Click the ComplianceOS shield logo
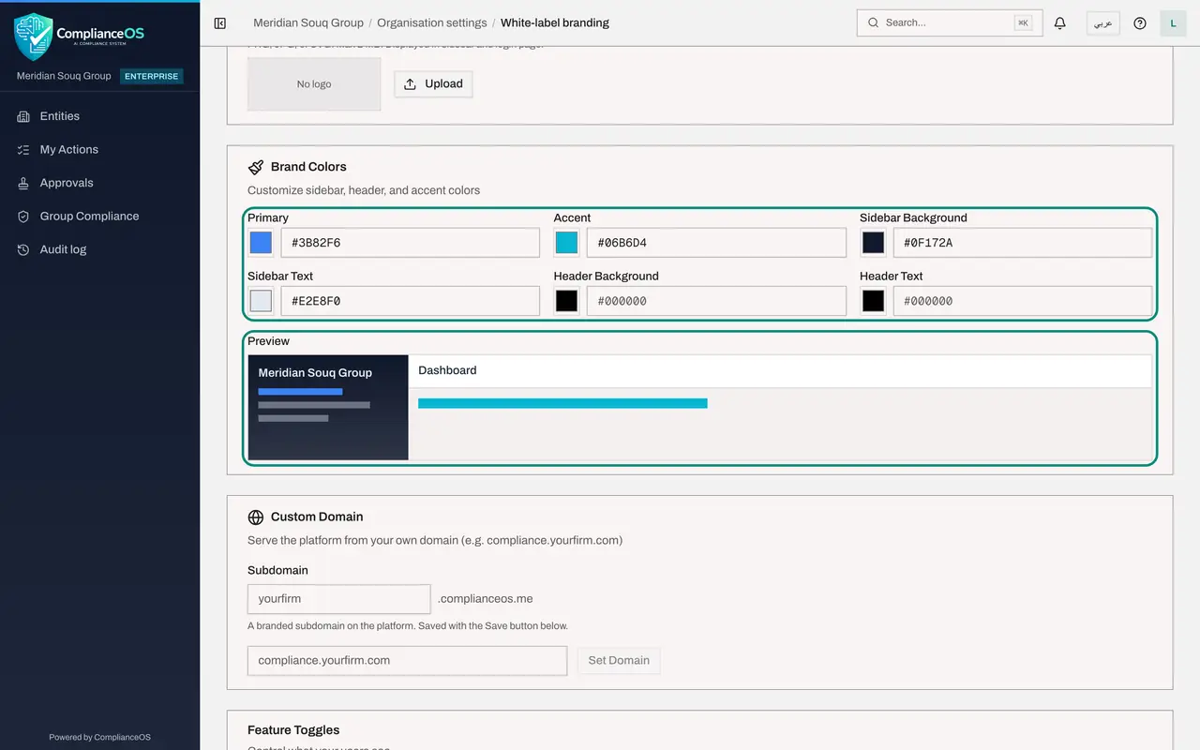 (34, 36)
